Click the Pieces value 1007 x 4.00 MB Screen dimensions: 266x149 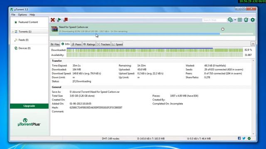coord(184,96)
